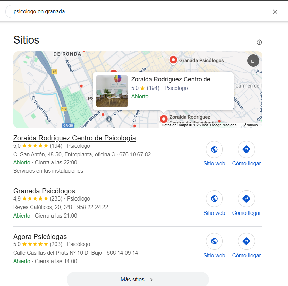Click the Cómo llegar directions icon for Zoraida Rodríguez

tap(246, 149)
